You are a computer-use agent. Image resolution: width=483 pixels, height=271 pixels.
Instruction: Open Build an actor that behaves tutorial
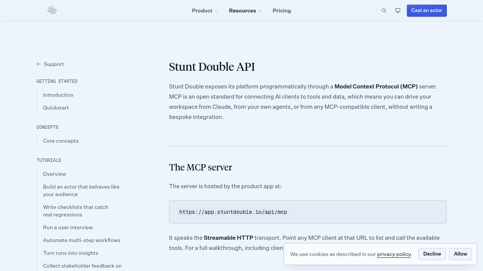81,190
